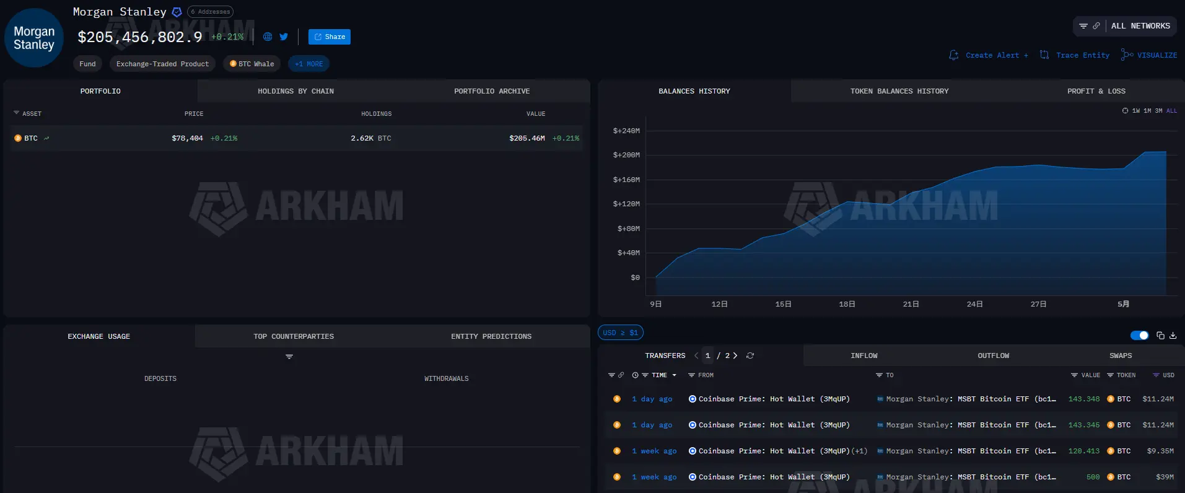This screenshot has width=1185, height=493.
Task: Click the Trace Entity path icon
Action: [1044, 55]
